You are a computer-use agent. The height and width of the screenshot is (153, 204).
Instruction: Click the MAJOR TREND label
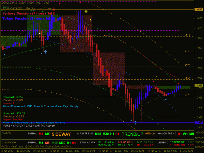pyautogui.click(x=167, y=134)
